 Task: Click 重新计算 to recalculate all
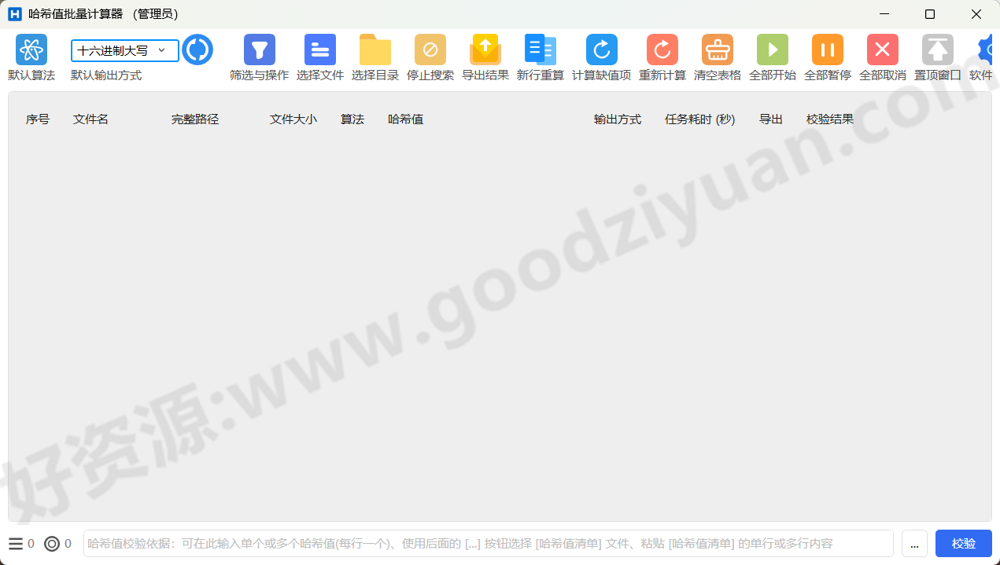[662, 50]
